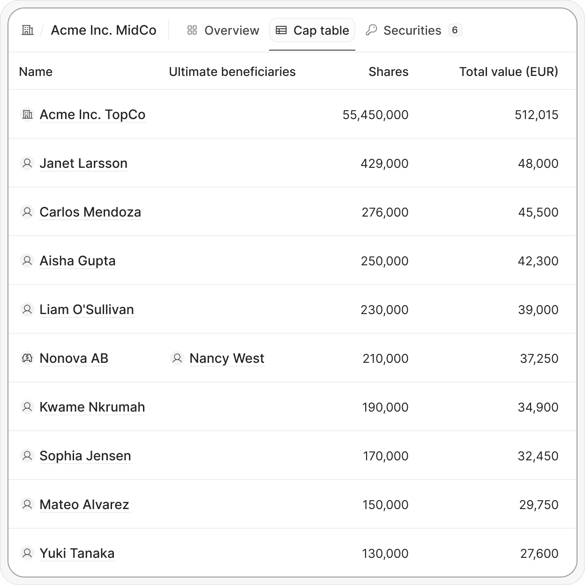
Task: Switch to the Overview tab
Action: tap(223, 30)
